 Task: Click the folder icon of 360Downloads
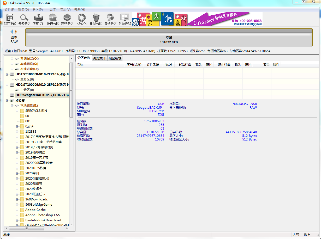pos(22,199)
